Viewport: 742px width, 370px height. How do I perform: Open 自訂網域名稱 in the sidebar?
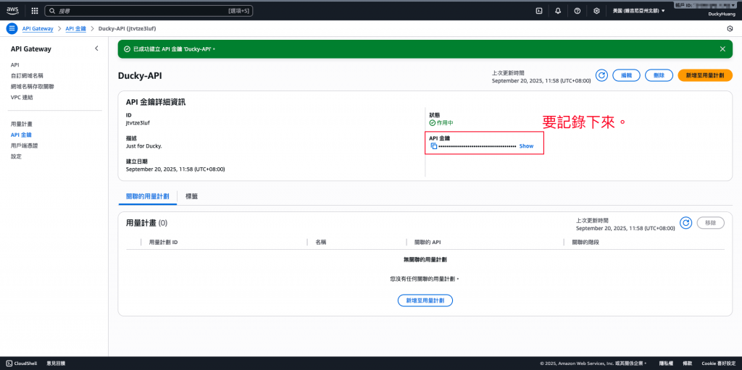point(27,76)
